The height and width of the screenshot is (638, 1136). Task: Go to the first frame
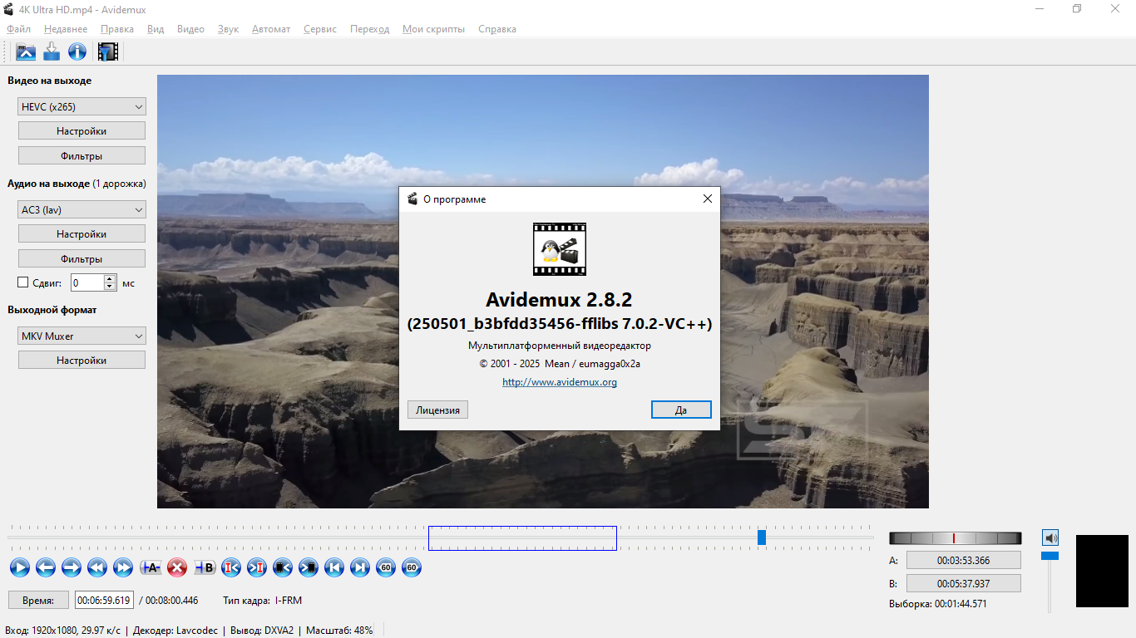pyautogui.click(x=334, y=567)
